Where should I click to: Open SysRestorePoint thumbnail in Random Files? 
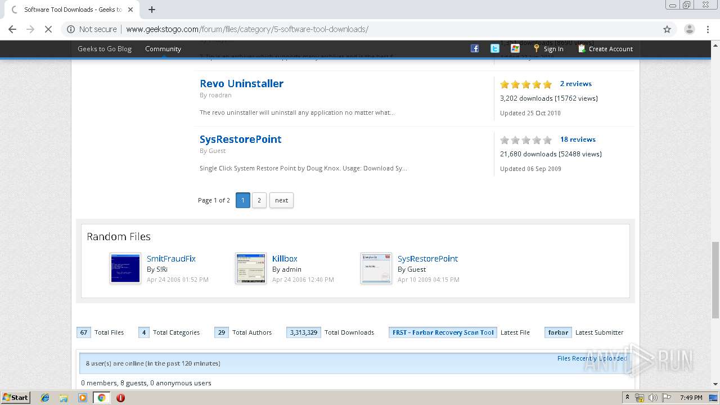pyautogui.click(x=376, y=268)
